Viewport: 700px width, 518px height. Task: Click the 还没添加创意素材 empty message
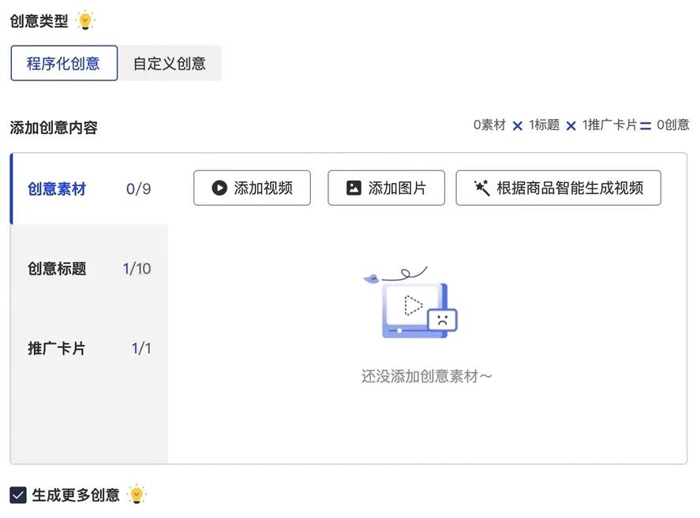point(426,376)
